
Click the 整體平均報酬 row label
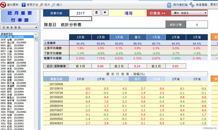point(56,58)
